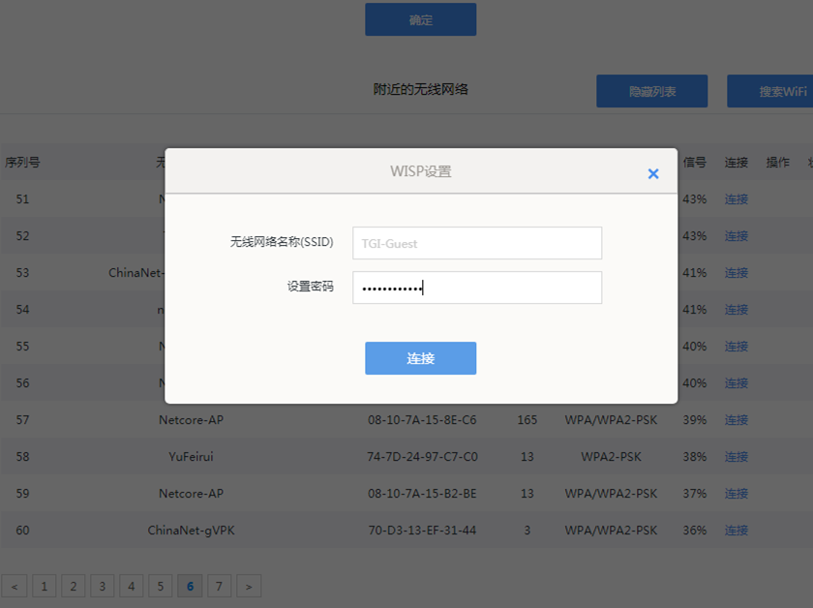The image size is (813, 608).
Task: Click the next page arrow
Action: click(248, 586)
